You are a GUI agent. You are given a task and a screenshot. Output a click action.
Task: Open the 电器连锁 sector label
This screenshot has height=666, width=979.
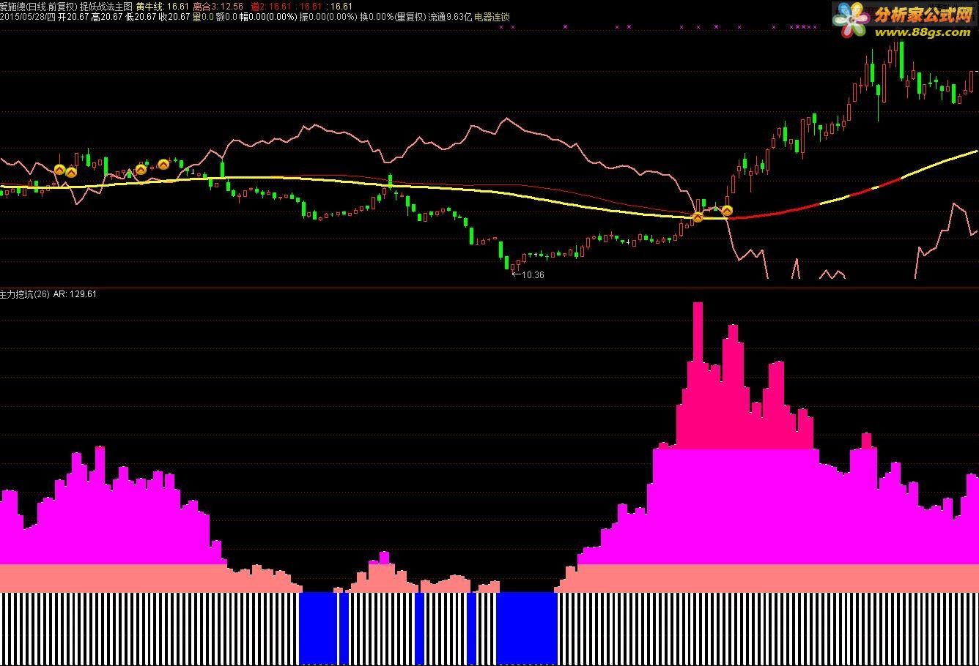[492, 17]
